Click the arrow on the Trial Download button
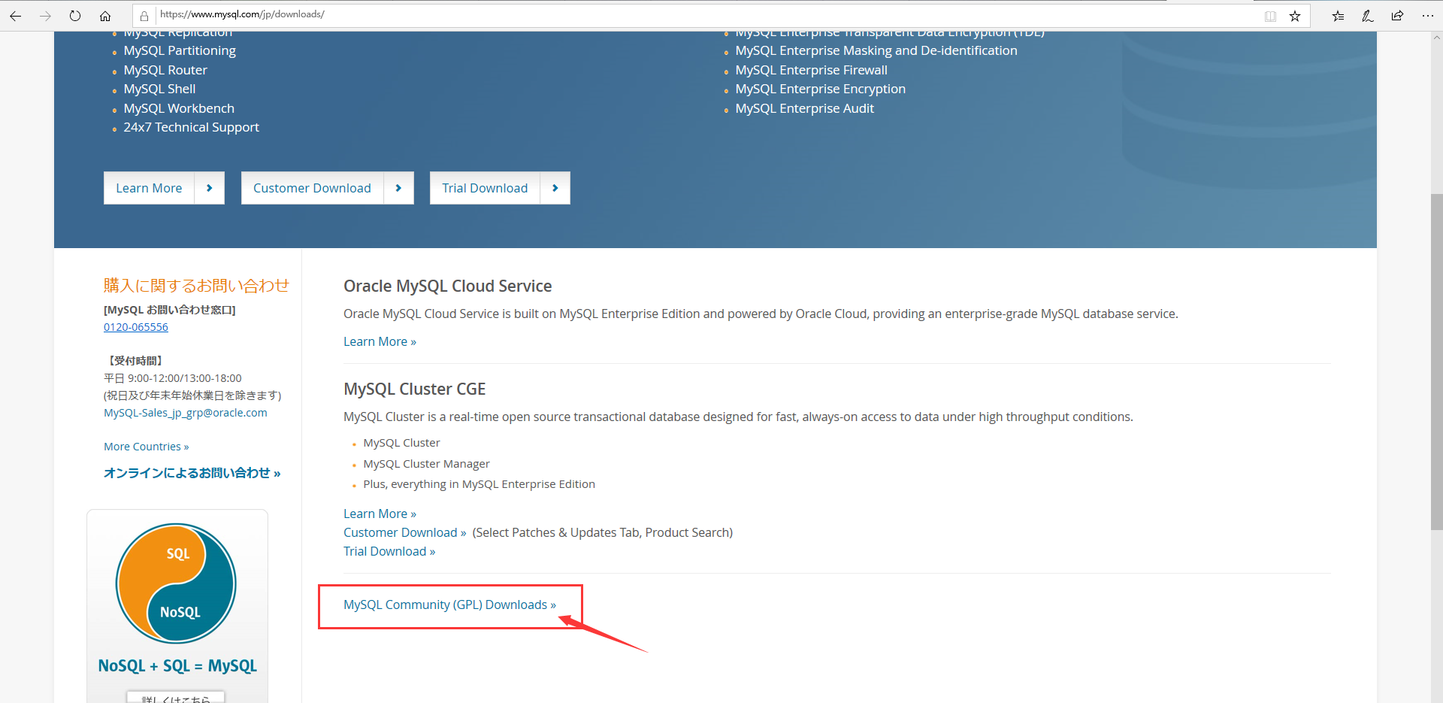Viewport: 1443px width, 703px height. [555, 188]
